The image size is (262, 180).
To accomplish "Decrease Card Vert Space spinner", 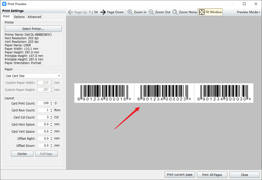I will [51, 133].
